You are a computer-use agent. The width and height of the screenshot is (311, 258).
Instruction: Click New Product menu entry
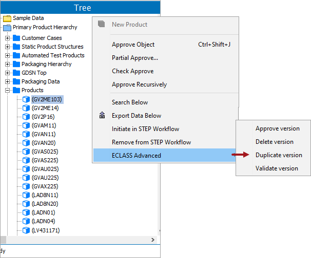[166, 25]
